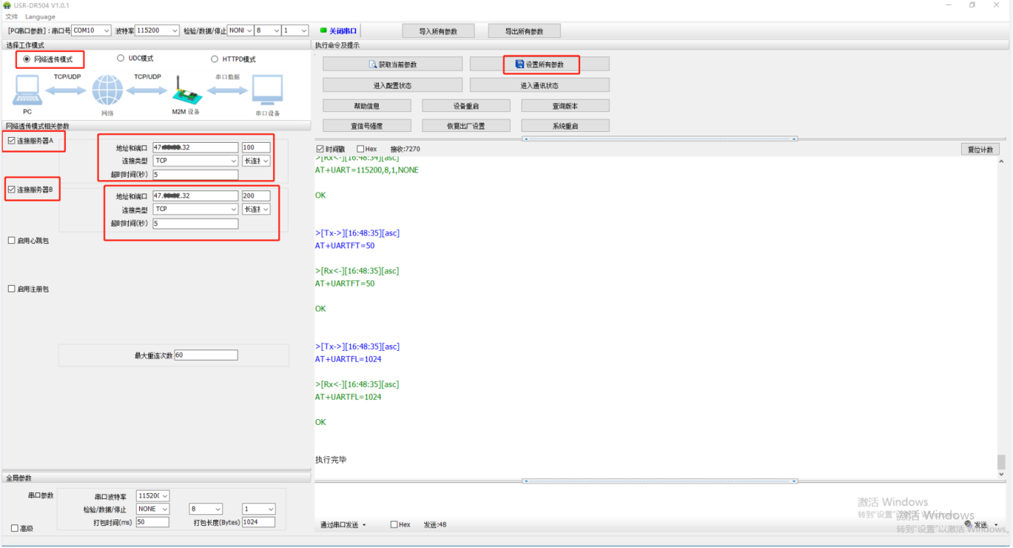The height and width of the screenshot is (548, 1013).
Task: Click the network globe icon in diagram
Action: click(x=107, y=91)
